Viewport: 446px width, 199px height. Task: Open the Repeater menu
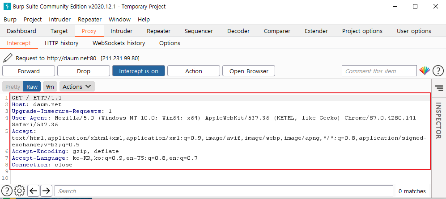pyautogui.click(x=89, y=19)
